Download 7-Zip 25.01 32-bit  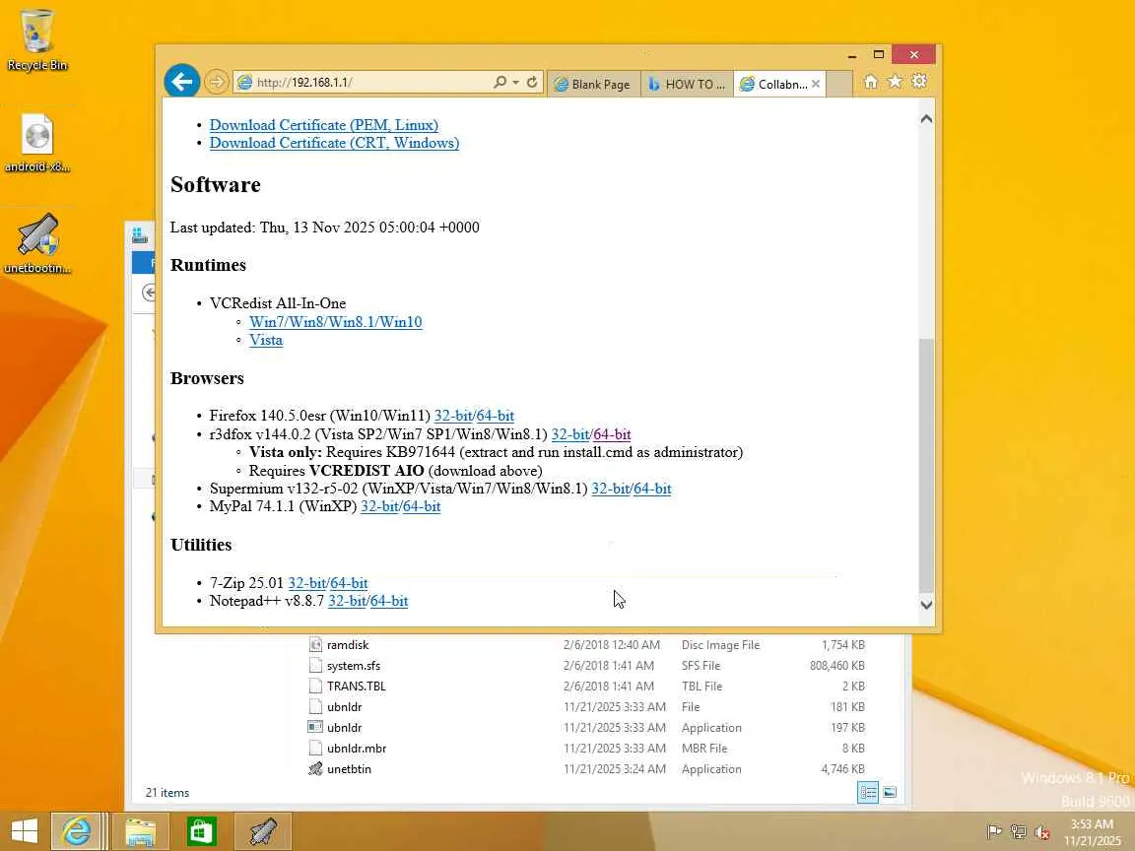pyautogui.click(x=307, y=583)
